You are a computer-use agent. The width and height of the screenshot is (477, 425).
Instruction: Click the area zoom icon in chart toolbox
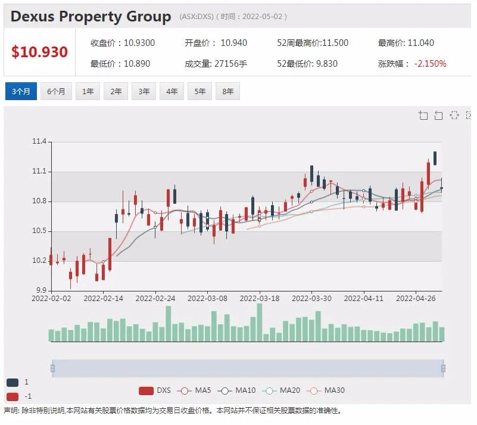pyautogui.click(x=423, y=116)
